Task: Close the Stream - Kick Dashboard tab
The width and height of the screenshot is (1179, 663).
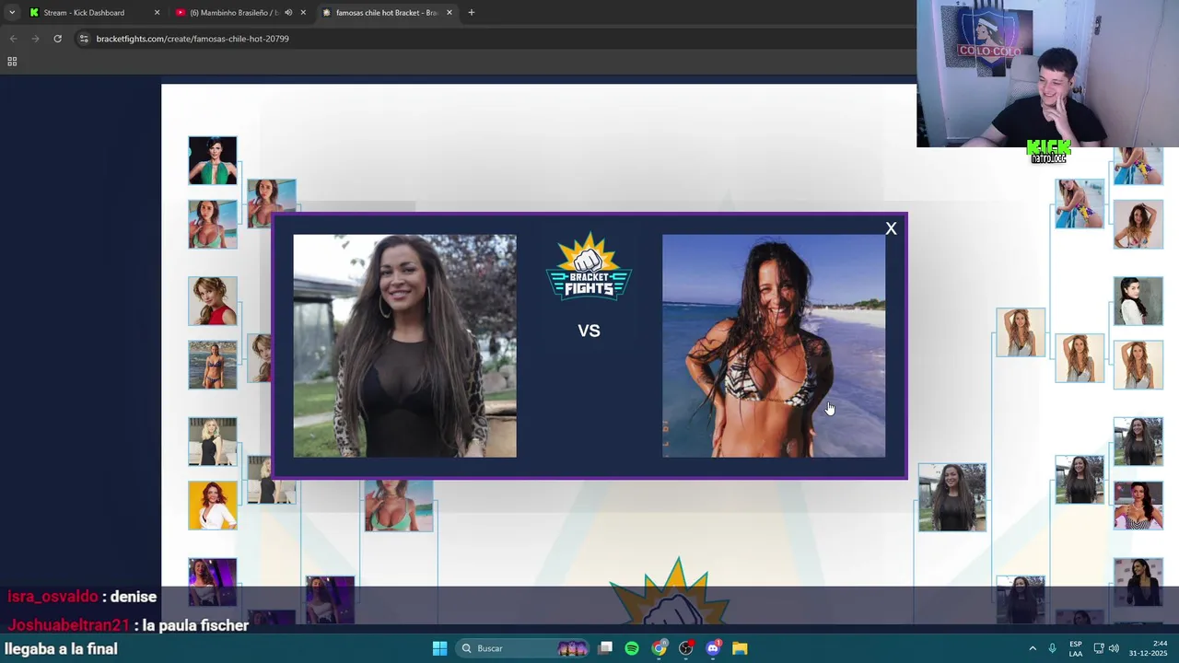Action: pyautogui.click(x=157, y=13)
